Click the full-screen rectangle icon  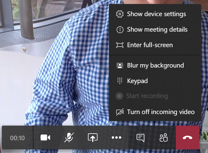[120, 45]
